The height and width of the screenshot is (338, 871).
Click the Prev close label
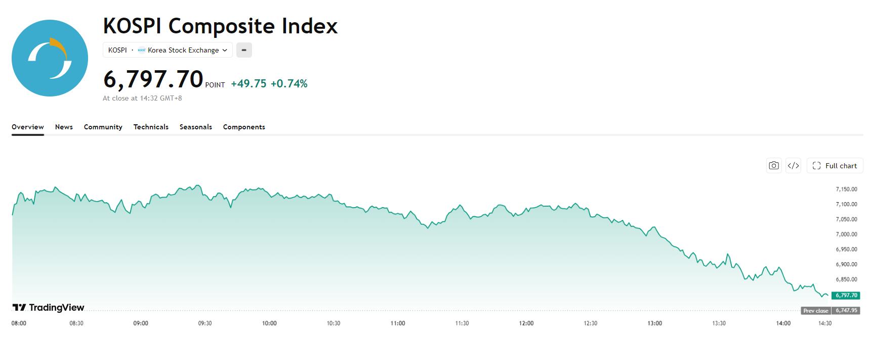(816, 311)
